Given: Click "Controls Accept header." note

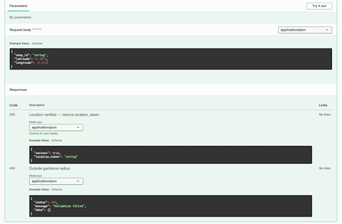Looking at the screenshot, I should point(44,134).
